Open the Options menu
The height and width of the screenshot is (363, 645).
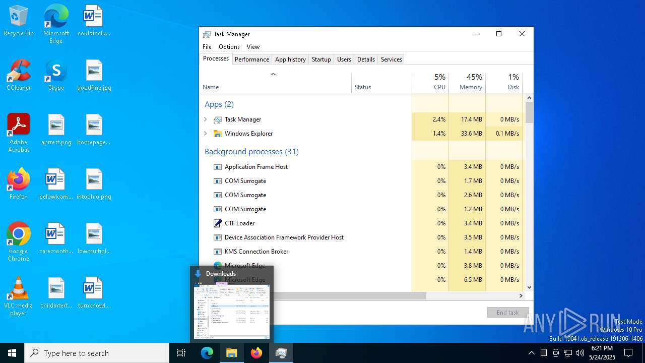pyautogui.click(x=229, y=47)
